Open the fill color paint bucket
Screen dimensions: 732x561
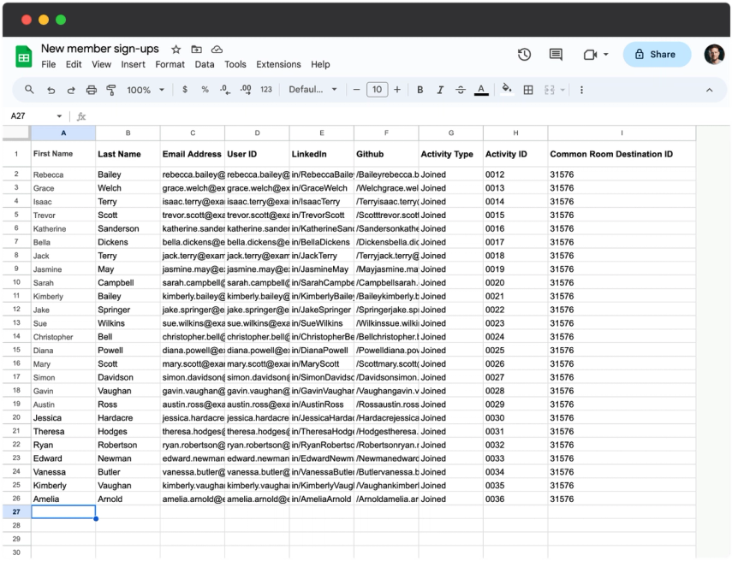point(507,89)
